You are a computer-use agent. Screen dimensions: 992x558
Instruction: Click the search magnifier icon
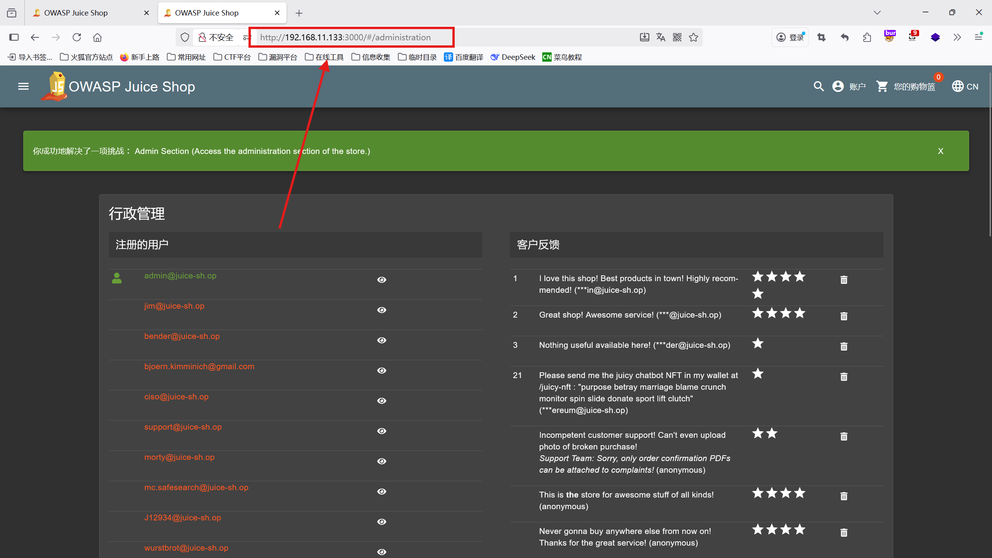(x=818, y=86)
